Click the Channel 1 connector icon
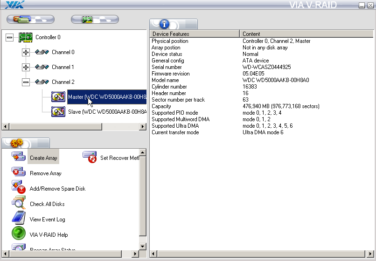 click(42, 67)
